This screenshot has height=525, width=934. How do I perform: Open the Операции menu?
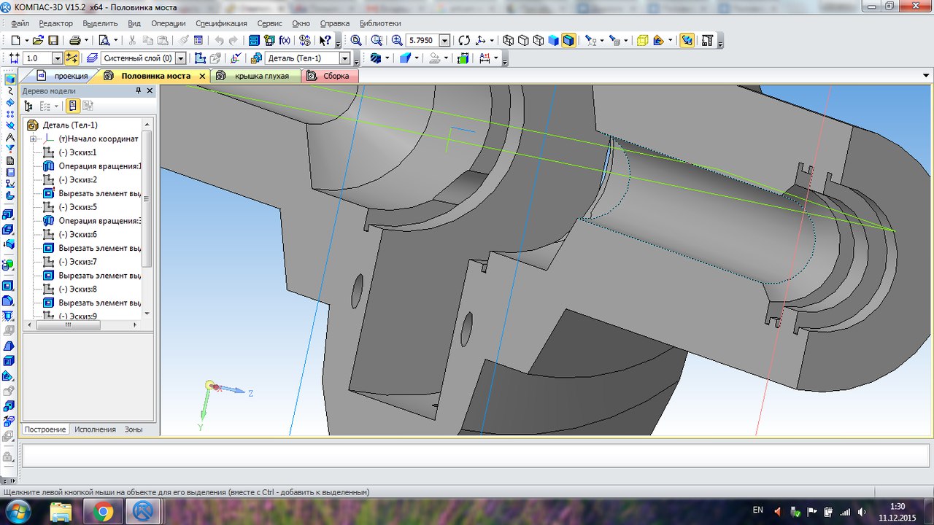click(168, 23)
